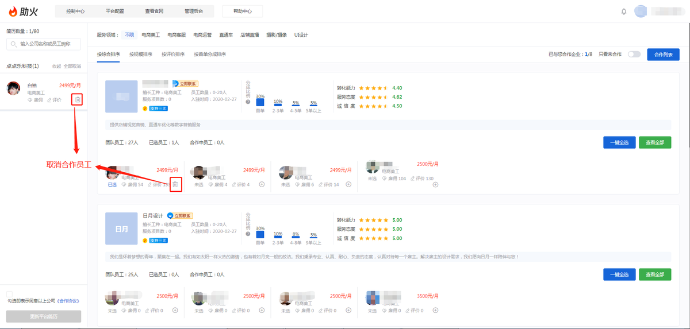Switch to 按首单分成排序 tab

coord(210,55)
